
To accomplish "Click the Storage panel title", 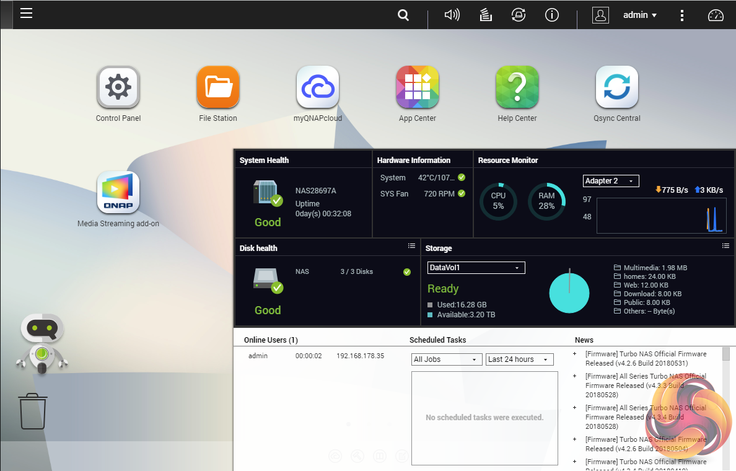I will click(x=439, y=249).
